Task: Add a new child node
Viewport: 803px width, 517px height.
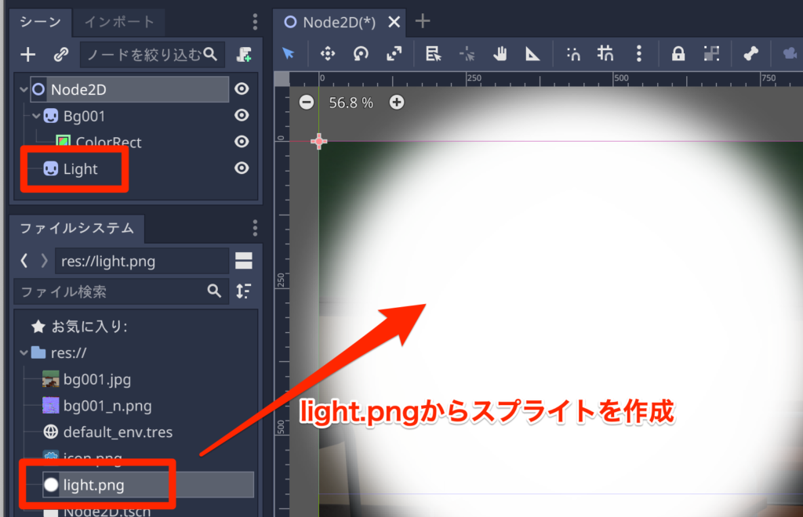Action: (27, 54)
